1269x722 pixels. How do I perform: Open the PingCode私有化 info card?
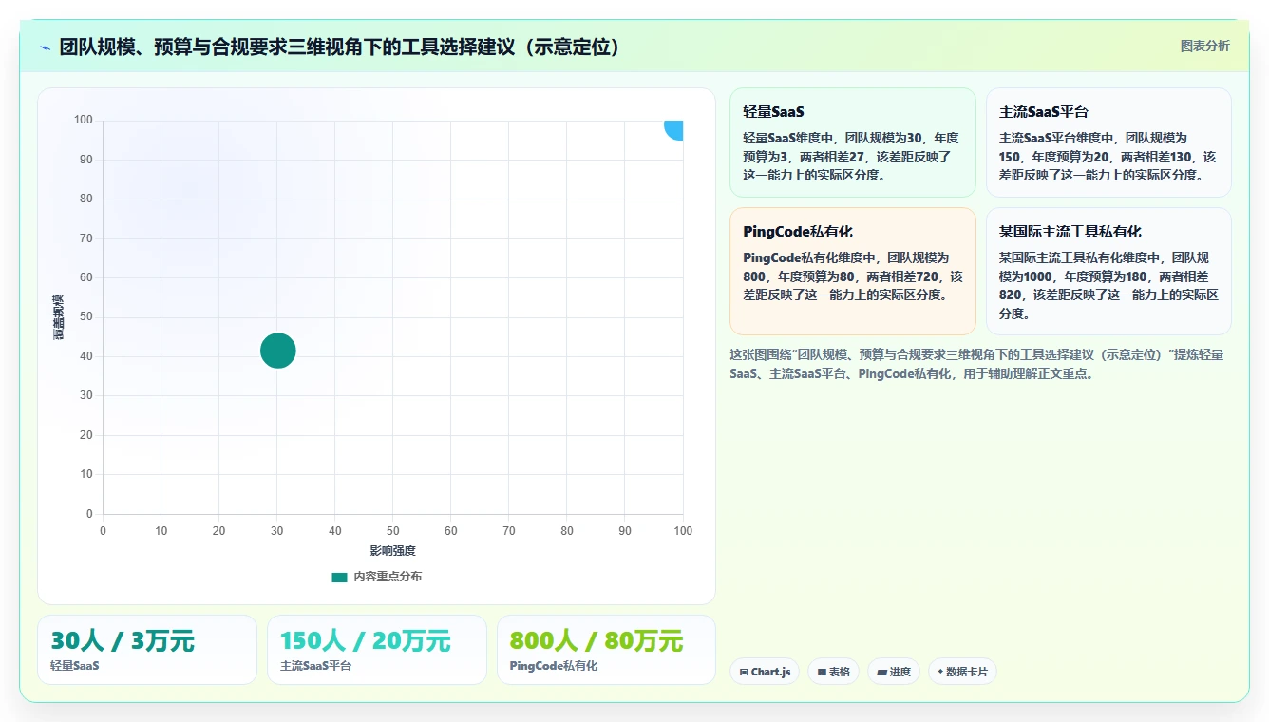point(852,271)
